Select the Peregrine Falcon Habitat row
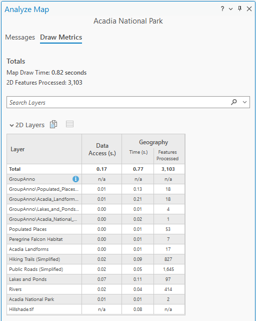The height and width of the screenshot is (321, 256). tap(96, 239)
